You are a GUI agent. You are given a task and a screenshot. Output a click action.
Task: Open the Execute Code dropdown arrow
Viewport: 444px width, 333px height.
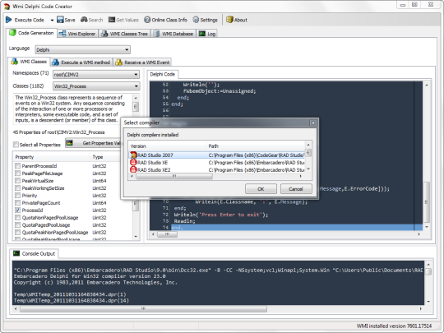click(52, 20)
